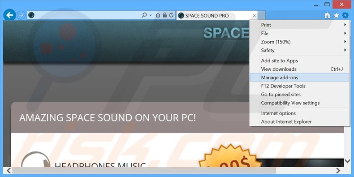Open Zoom (150%) submenu
354x177 pixels.
point(300,42)
